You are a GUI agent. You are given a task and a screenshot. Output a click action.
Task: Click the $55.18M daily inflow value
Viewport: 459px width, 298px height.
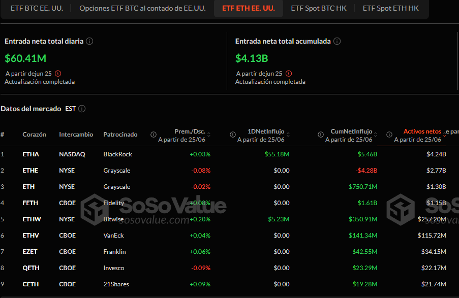pos(277,154)
